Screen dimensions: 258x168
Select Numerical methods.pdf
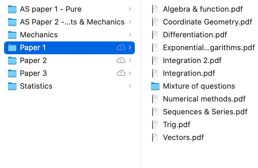204,99
